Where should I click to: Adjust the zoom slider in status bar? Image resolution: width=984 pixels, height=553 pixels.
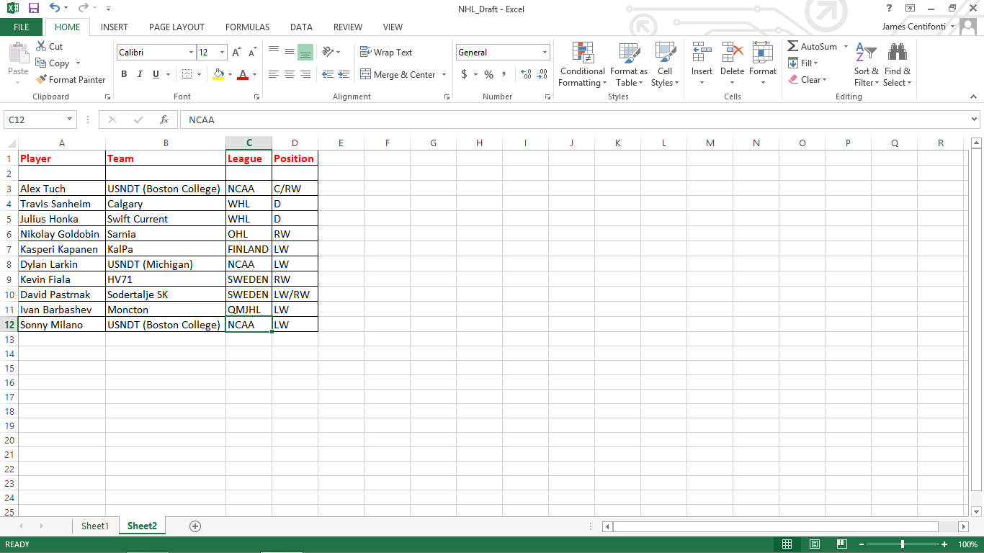(903, 544)
